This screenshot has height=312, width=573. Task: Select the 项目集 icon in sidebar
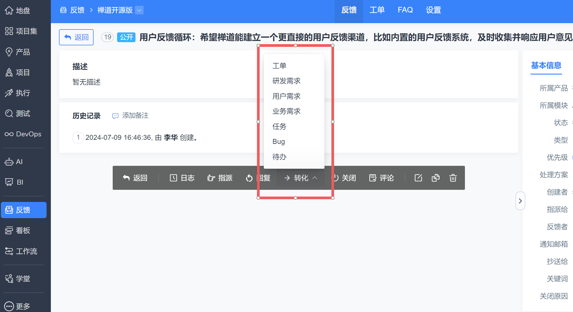9,31
